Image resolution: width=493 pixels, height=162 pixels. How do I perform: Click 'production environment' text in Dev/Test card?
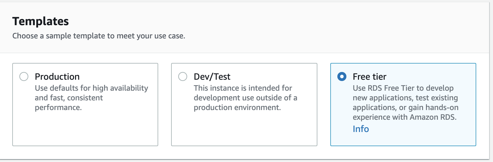click(x=237, y=107)
